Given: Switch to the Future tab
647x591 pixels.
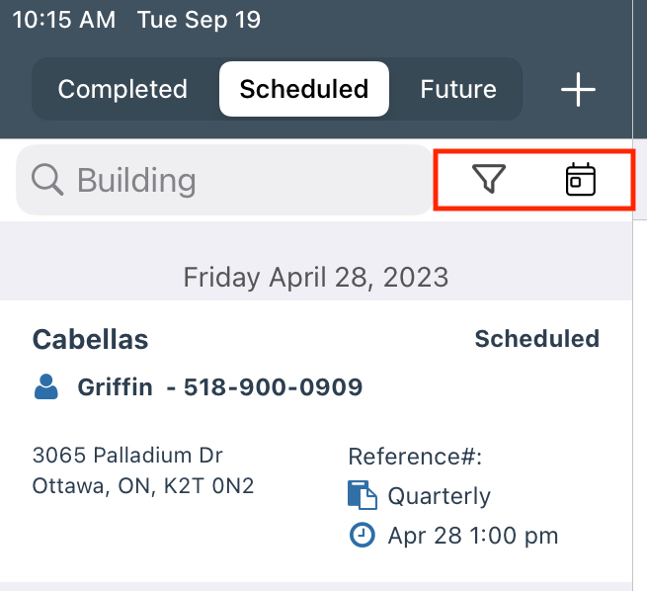Looking at the screenshot, I should click(x=458, y=90).
